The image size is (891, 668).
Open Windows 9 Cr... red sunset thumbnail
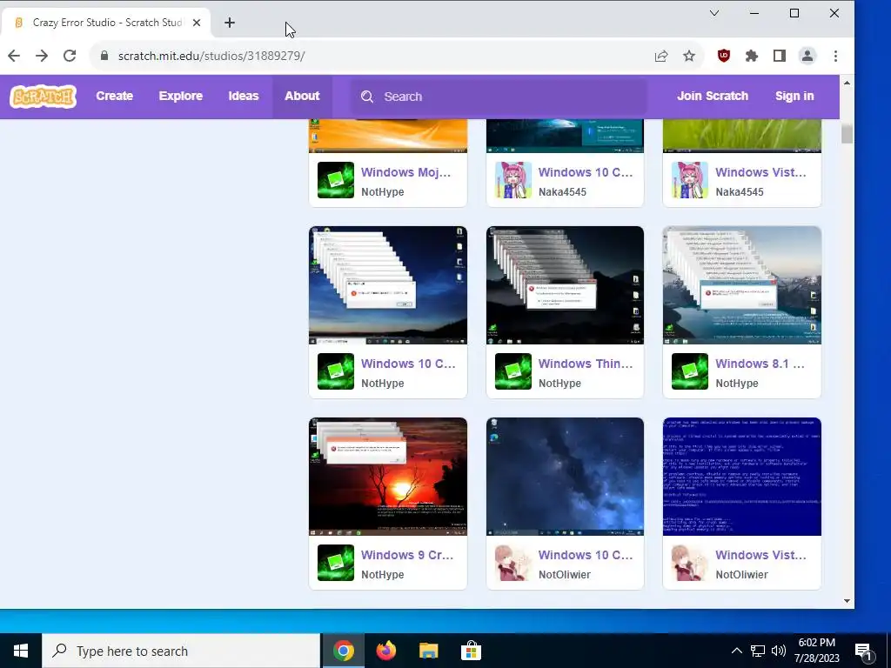388,477
